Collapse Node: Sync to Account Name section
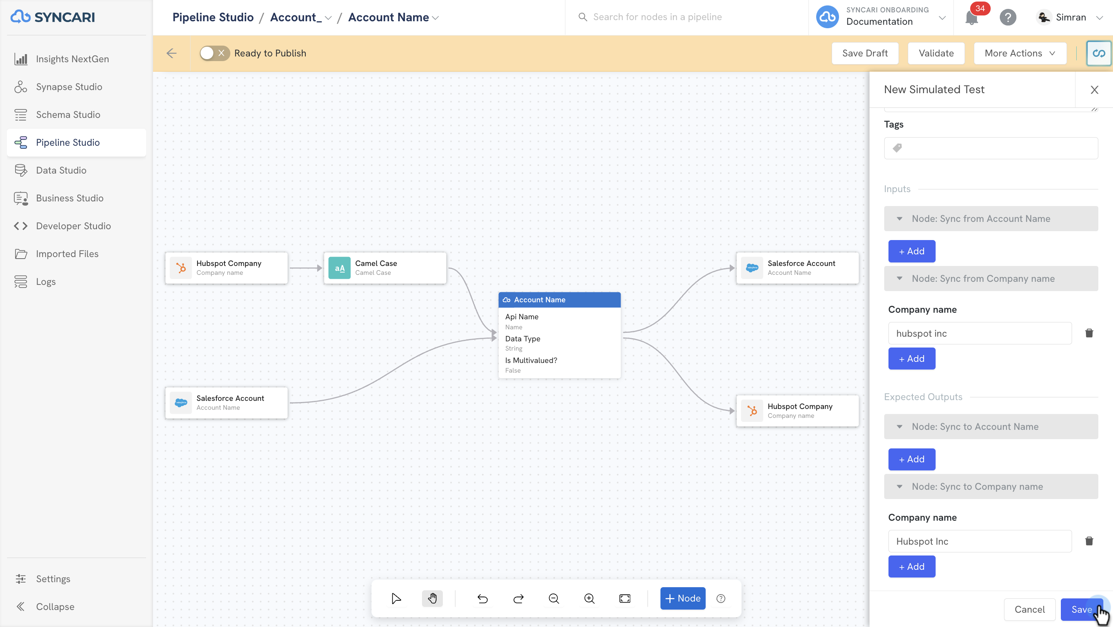The width and height of the screenshot is (1113, 627). click(x=991, y=426)
